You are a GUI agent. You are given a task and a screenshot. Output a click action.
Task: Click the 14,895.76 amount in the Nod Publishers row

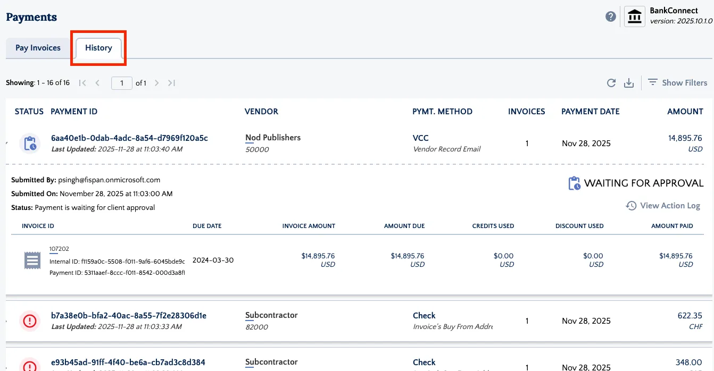[x=685, y=138]
